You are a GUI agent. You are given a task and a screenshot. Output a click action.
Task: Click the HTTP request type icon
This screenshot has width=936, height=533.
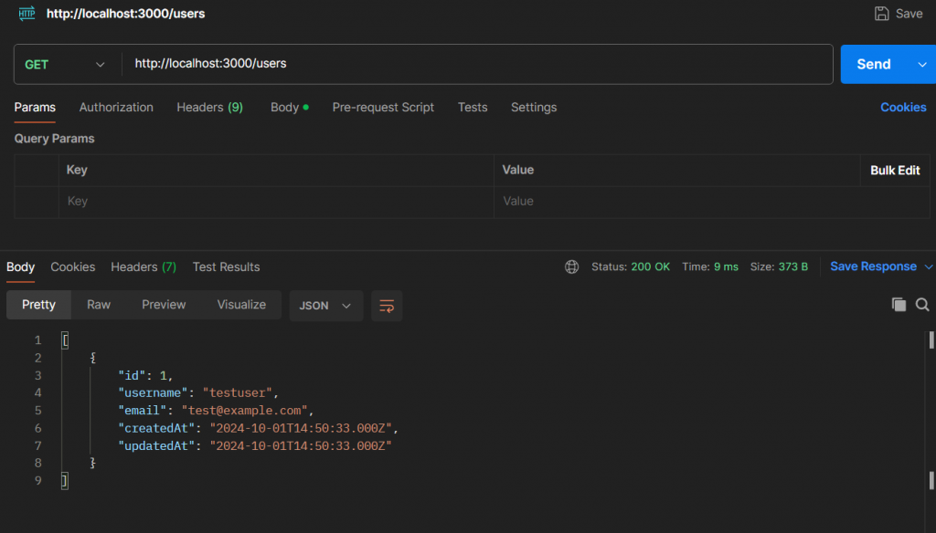pyautogui.click(x=27, y=14)
